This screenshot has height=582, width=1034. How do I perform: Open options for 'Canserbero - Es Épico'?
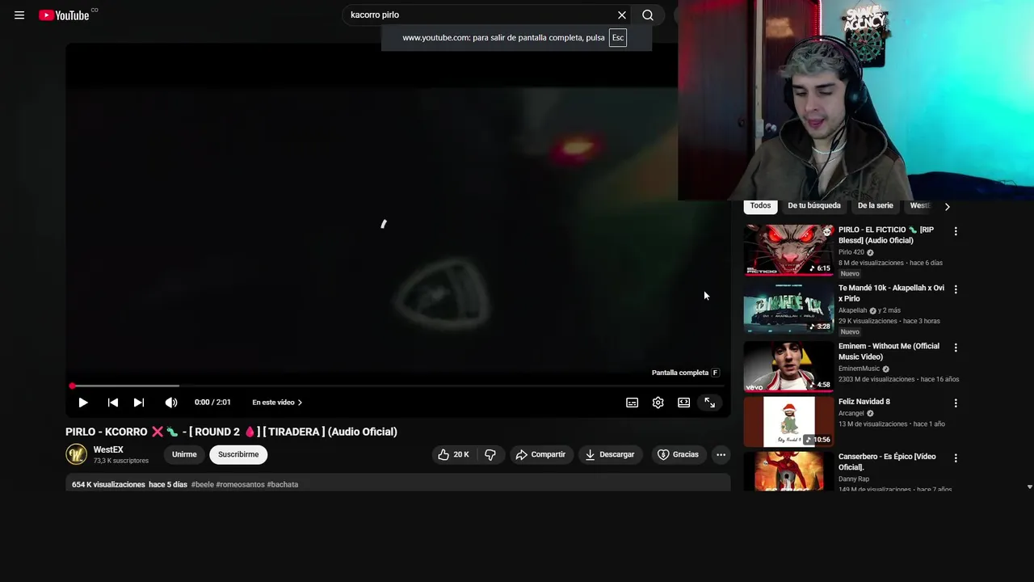pos(956,458)
